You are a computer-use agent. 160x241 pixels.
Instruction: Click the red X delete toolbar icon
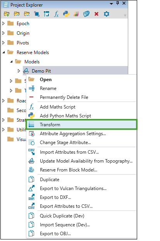click(x=96, y=14)
